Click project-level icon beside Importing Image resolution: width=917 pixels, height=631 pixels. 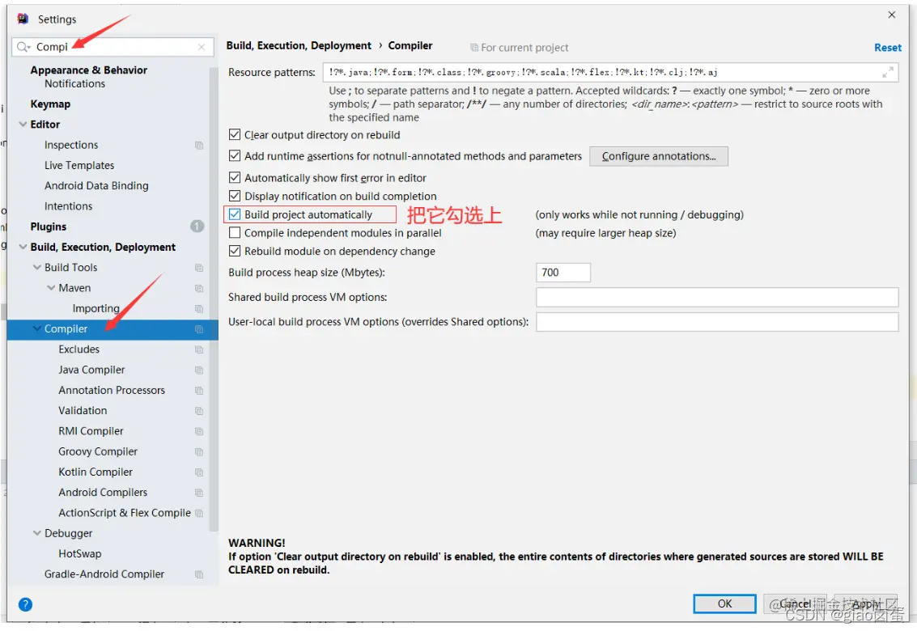(x=199, y=309)
